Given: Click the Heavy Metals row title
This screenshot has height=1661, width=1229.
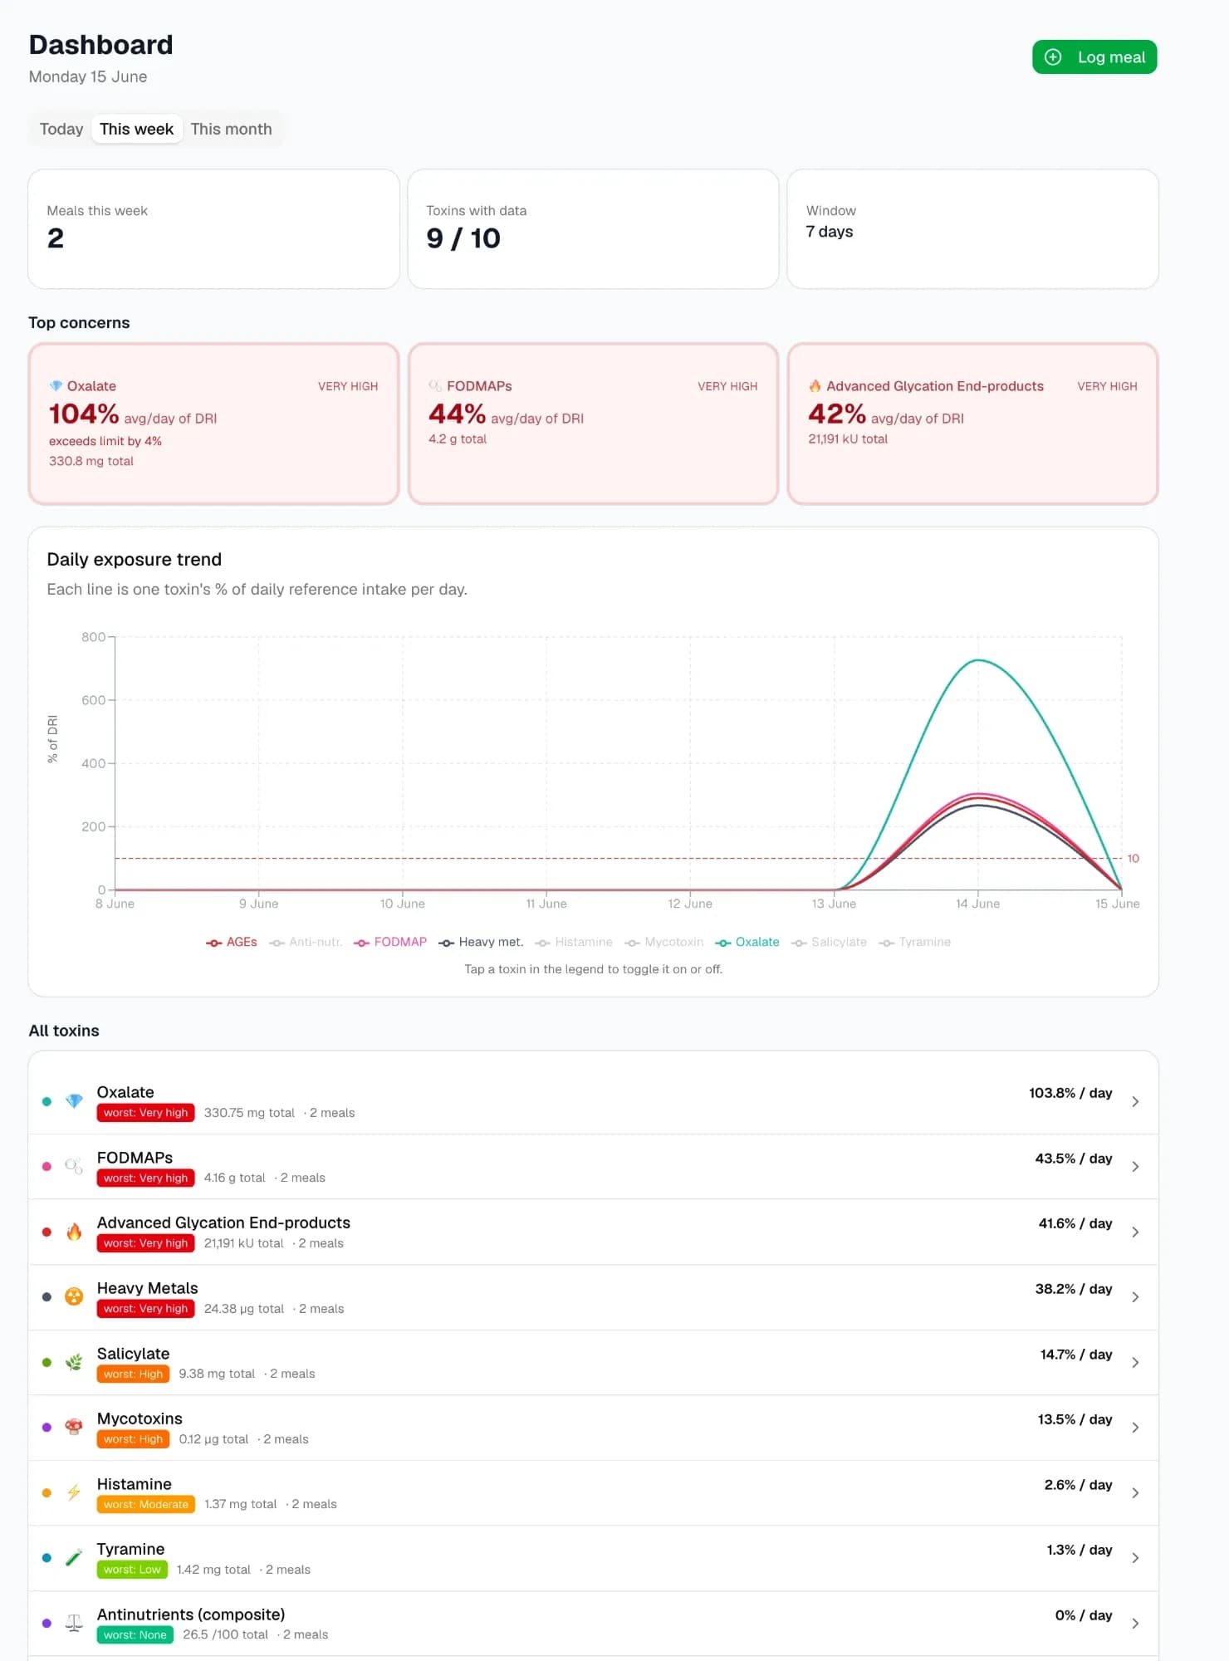Looking at the screenshot, I should pos(147,1288).
